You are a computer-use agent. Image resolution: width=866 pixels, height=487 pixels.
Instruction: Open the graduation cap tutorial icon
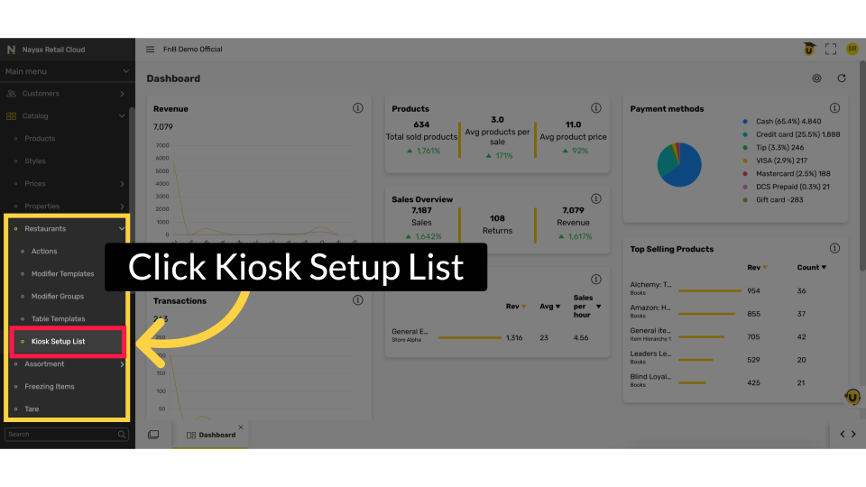[809, 50]
